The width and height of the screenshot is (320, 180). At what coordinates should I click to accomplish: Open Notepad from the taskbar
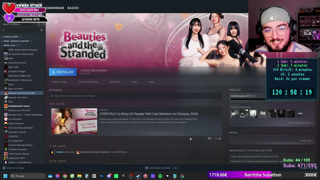(175, 176)
